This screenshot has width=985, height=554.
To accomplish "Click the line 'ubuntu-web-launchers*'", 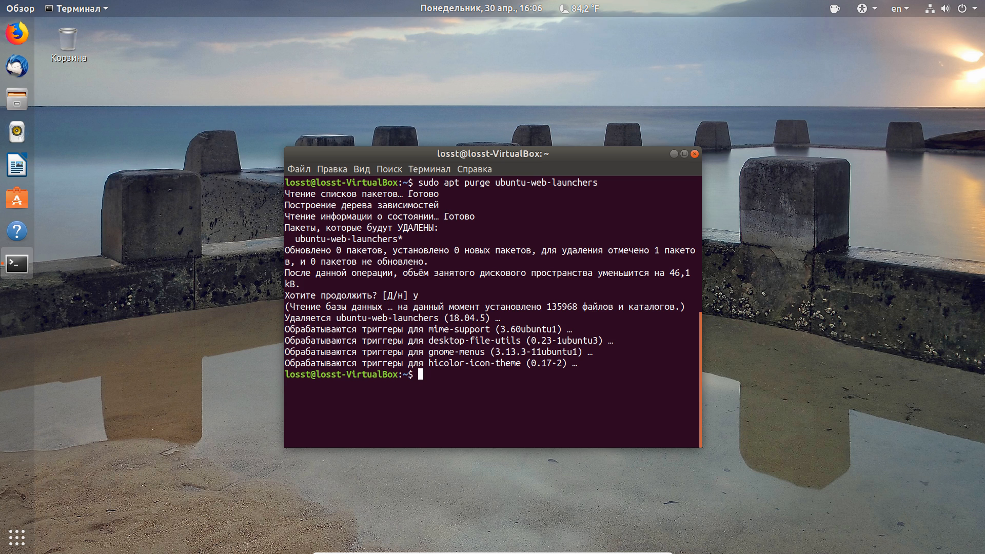I will pos(349,239).
